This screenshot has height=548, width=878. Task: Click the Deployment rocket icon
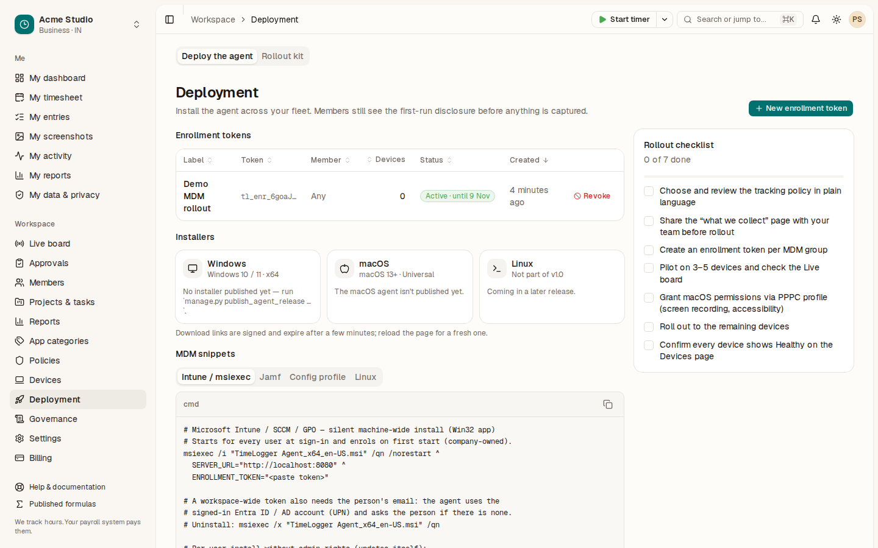click(x=20, y=399)
